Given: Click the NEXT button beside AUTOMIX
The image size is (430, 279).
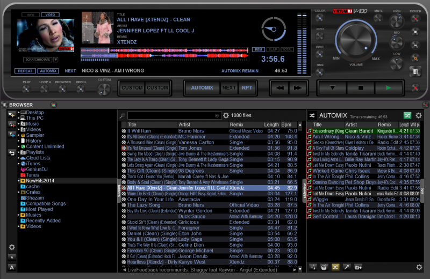Looking at the screenshot, I should point(229,88).
